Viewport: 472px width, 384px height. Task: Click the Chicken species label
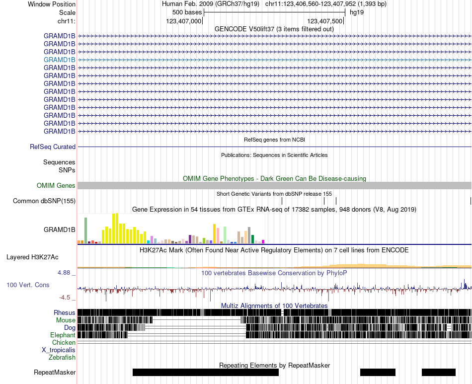(x=64, y=343)
